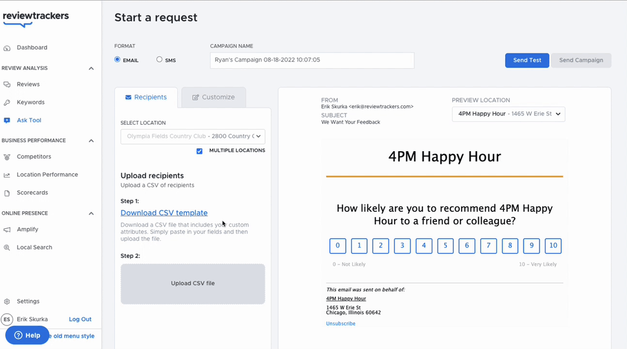Click the Settings gear icon
The width and height of the screenshot is (627, 349).
7,301
